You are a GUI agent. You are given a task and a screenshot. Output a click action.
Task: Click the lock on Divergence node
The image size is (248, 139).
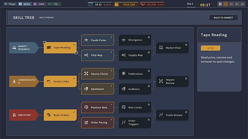click(x=149, y=37)
